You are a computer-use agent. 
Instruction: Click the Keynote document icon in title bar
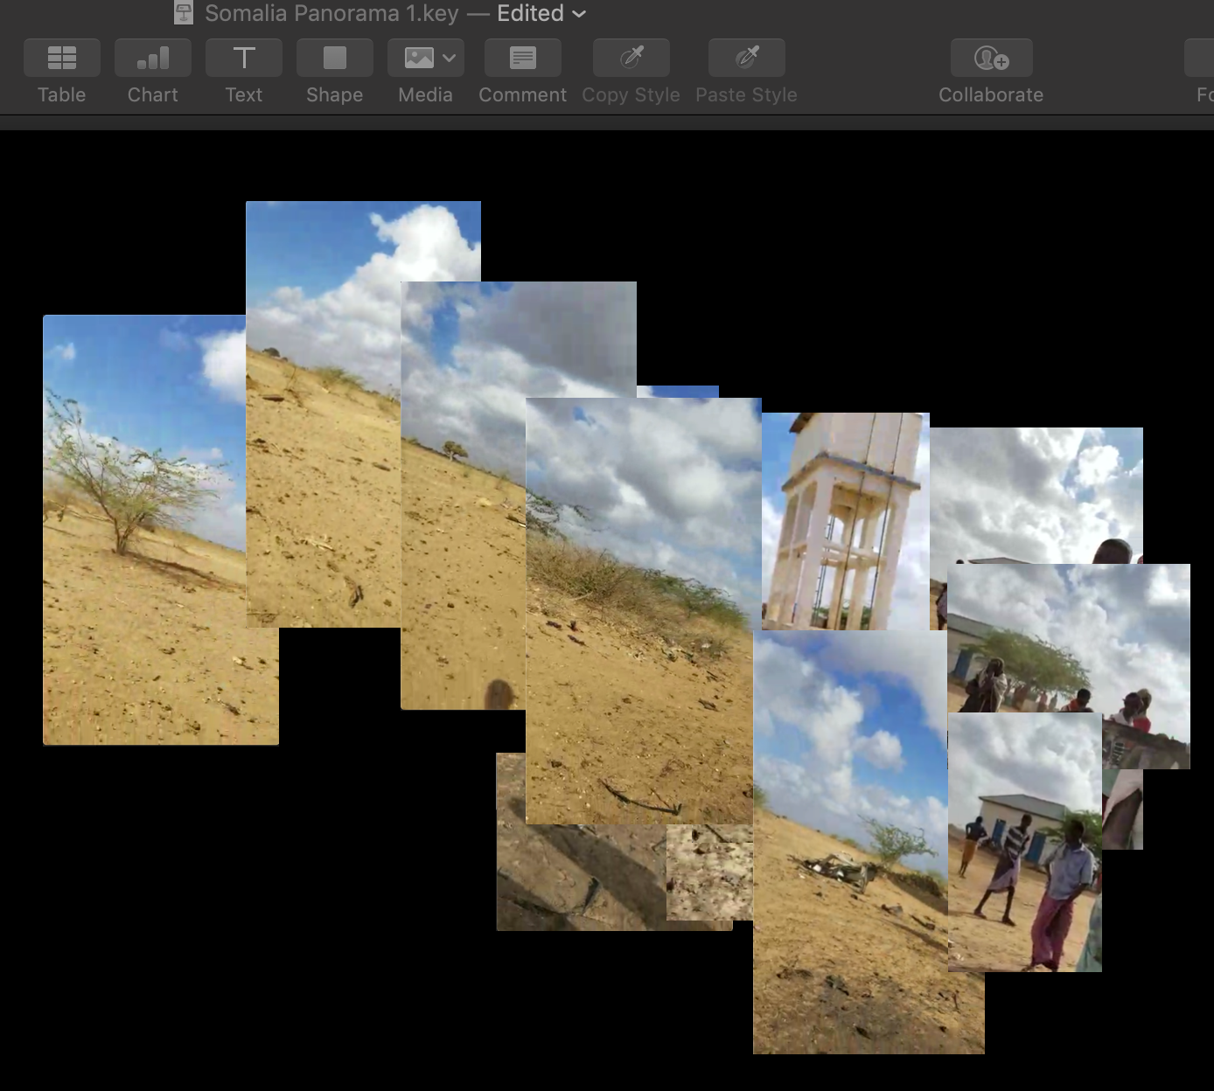click(x=184, y=13)
